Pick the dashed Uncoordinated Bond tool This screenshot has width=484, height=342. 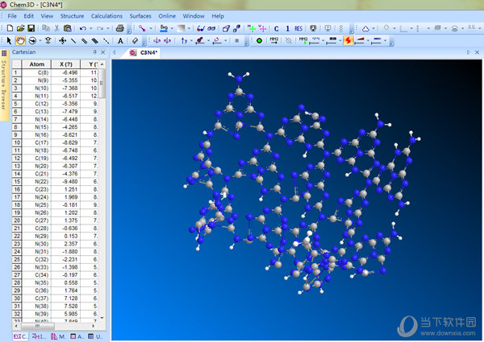(106, 40)
